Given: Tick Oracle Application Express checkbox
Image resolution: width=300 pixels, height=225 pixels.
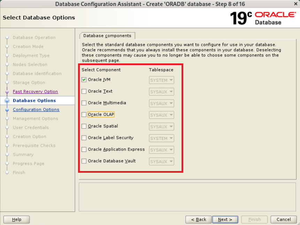Looking at the screenshot, I should point(84,149).
